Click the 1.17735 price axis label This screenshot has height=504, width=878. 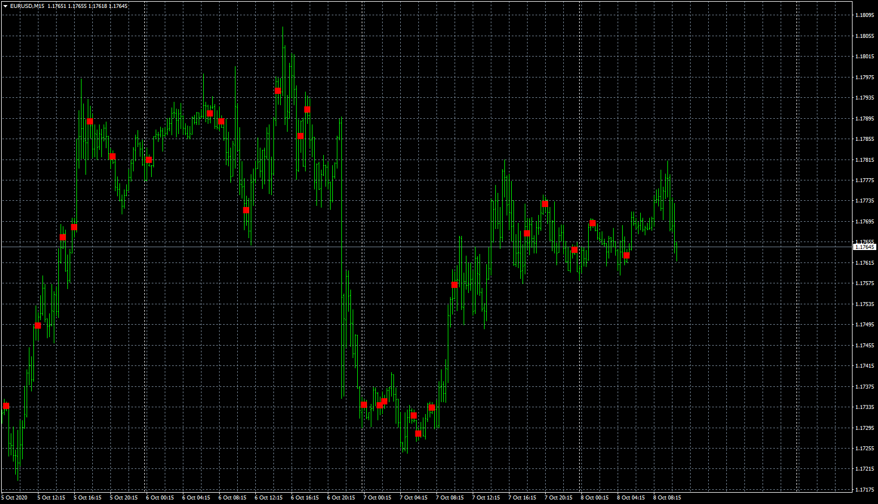tap(864, 201)
